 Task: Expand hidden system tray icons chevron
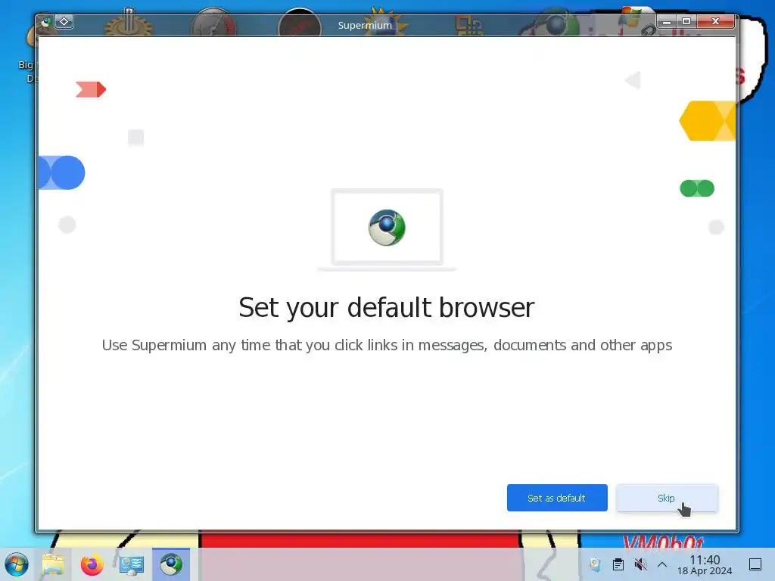662,564
